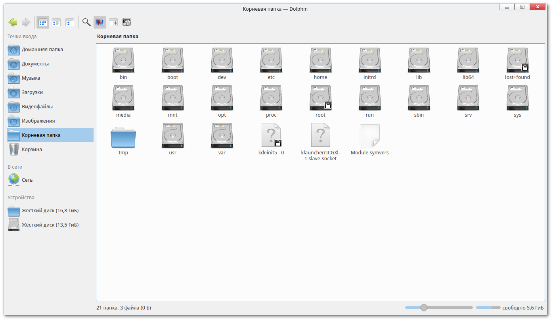Select the srv folder icon
Image resolution: width=553 pixels, height=321 pixels.
468,98
